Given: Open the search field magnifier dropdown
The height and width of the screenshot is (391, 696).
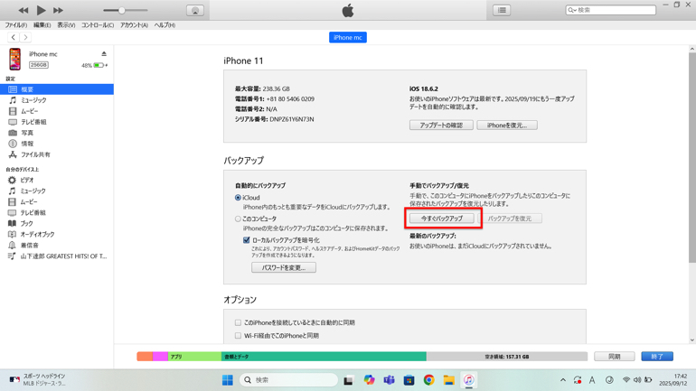Looking at the screenshot, I should point(572,11).
